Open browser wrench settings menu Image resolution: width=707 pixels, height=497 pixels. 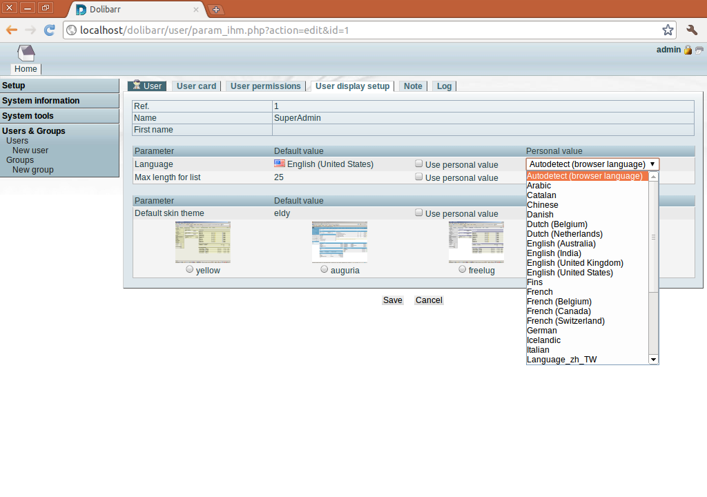[x=692, y=30]
